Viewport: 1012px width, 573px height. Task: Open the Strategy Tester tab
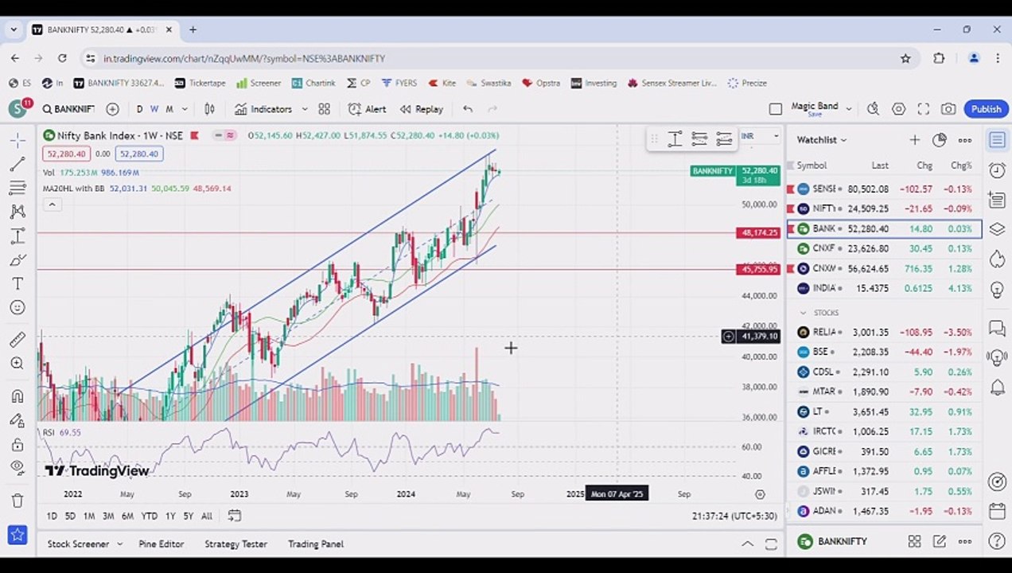235,544
